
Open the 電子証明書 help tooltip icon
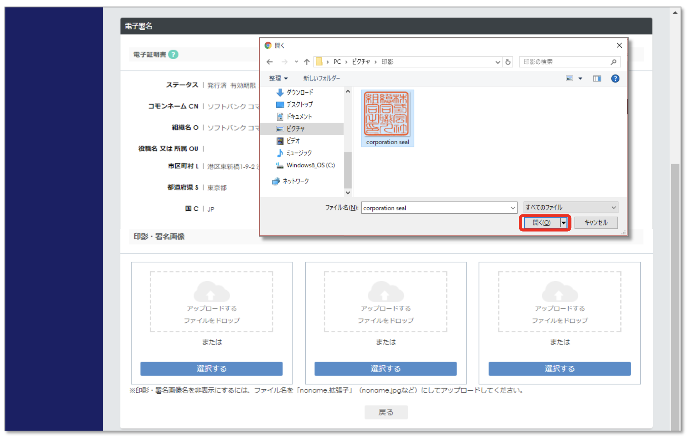(173, 54)
